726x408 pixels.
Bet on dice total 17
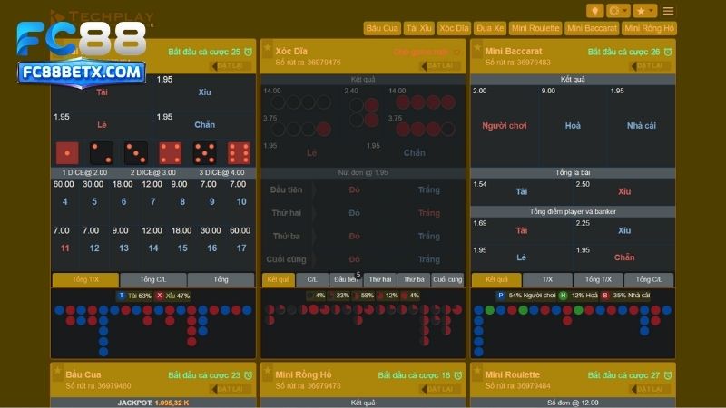[x=241, y=248]
